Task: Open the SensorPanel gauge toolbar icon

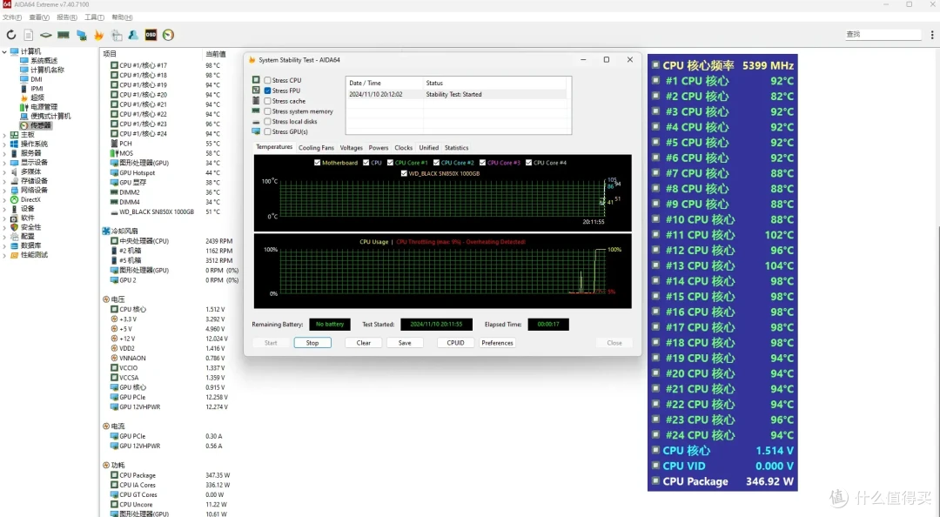Action: pyautogui.click(x=169, y=35)
